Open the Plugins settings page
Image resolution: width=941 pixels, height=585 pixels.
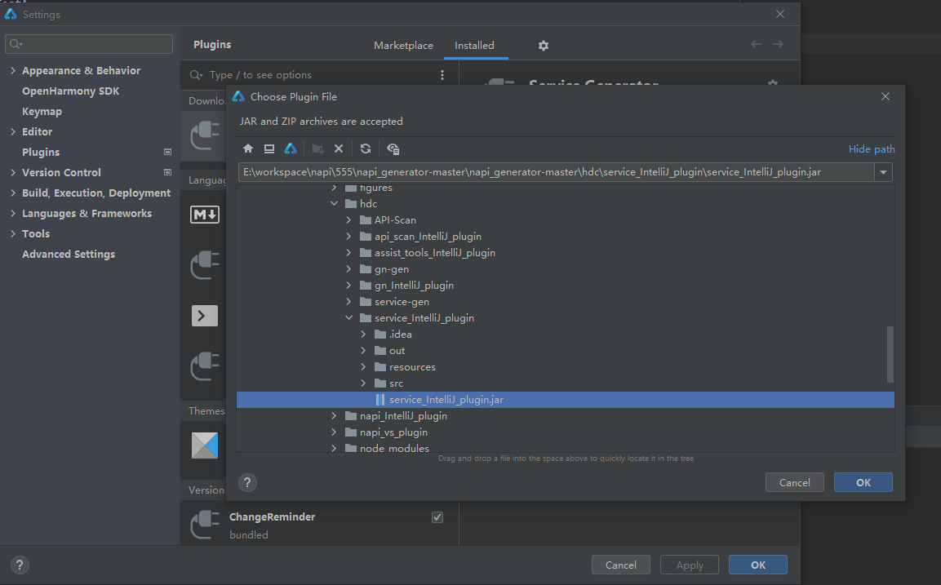[x=41, y=153]
